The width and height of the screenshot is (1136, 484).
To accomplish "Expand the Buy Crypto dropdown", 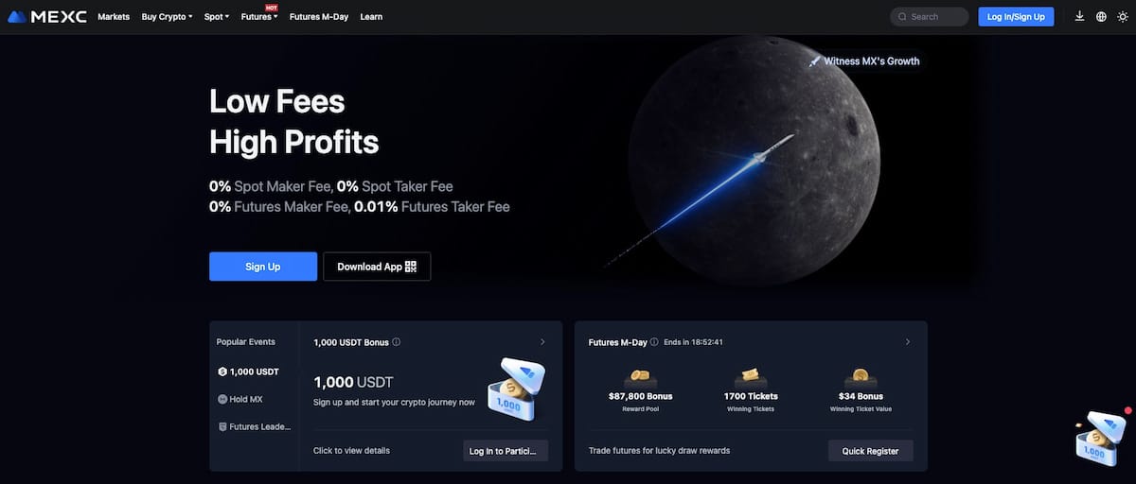I will [x=167, y=17].
